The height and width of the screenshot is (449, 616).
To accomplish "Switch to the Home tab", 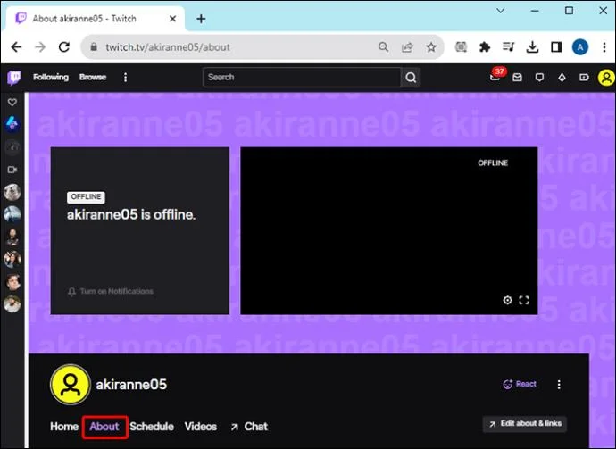I will 64,427.
